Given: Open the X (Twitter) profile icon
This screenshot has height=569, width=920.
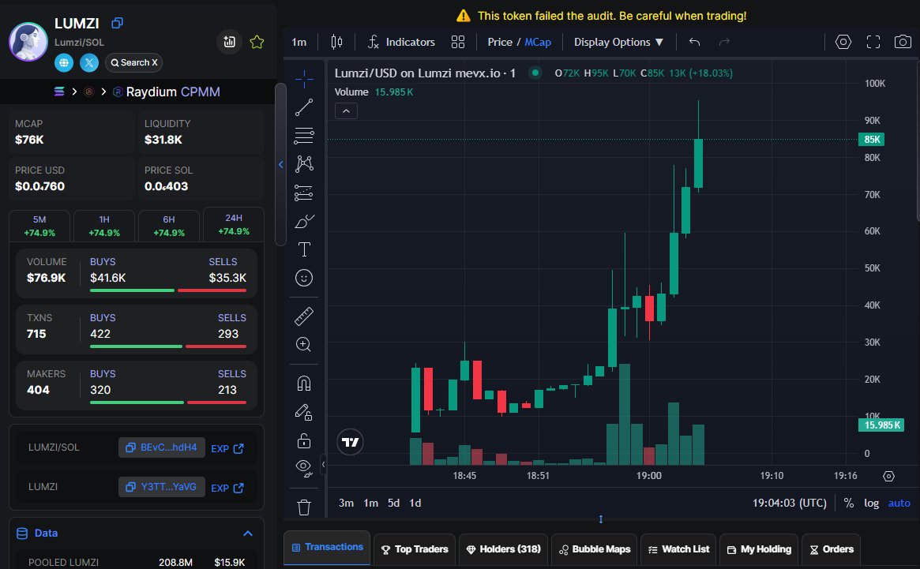Looking at the screenshot, I should click(x=89, y=62).
